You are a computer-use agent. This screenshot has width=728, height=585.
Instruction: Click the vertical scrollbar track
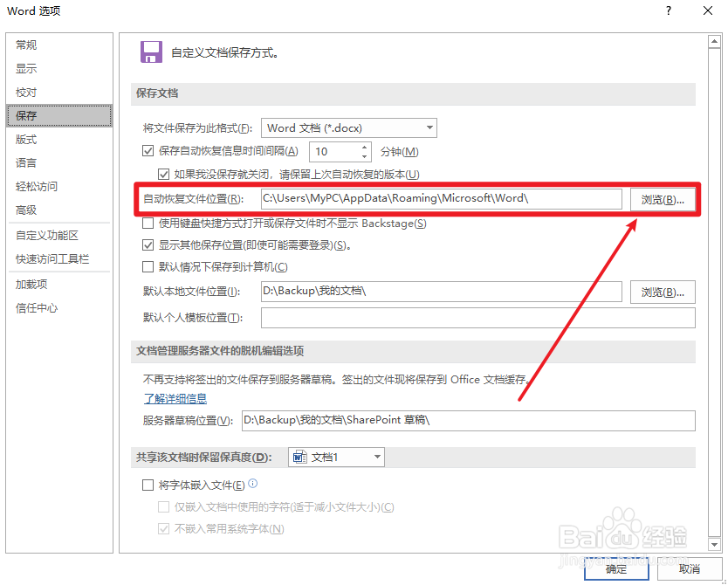714,292
